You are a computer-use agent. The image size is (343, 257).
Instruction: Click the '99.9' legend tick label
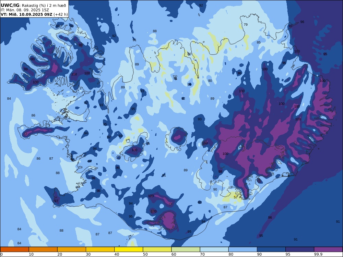318,254
